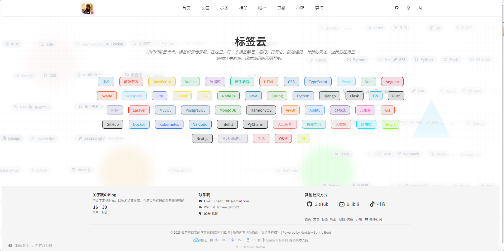Click the 腾讯云 Tencent Cloud logo in footer
The image size is (504, 251).
[x=197, y=240]
